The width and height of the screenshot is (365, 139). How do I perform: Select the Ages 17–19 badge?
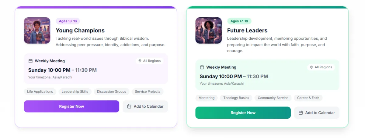pos(239,21)
